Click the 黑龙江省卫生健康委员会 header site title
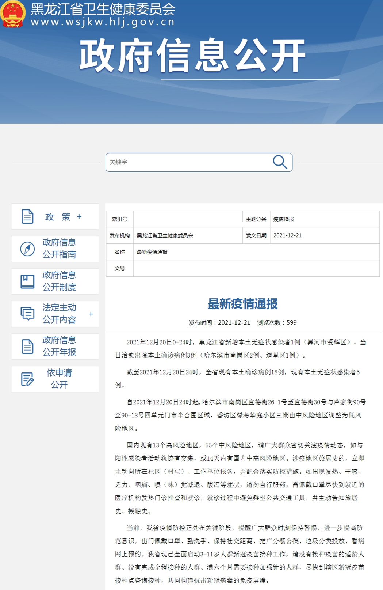The image size is (383, 590). [x=103, y=9]
